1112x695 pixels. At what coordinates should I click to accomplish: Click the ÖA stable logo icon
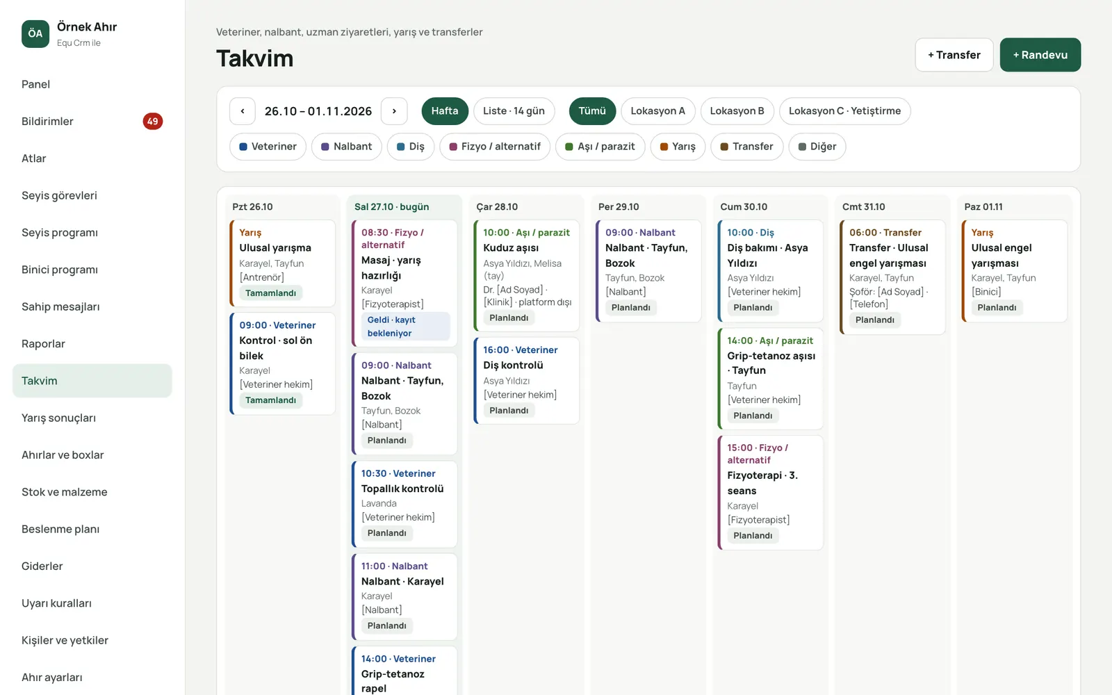35,33
